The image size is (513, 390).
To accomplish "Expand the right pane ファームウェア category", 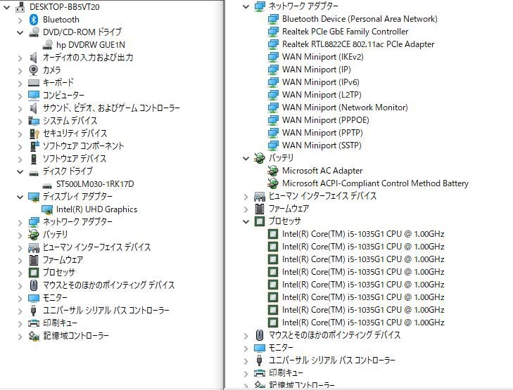I will coord(246,209).
